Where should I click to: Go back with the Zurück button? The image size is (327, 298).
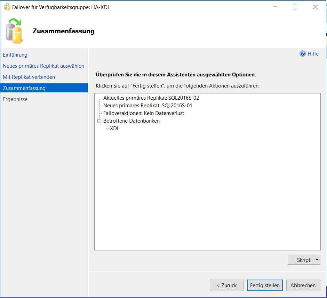click(226, 285)
